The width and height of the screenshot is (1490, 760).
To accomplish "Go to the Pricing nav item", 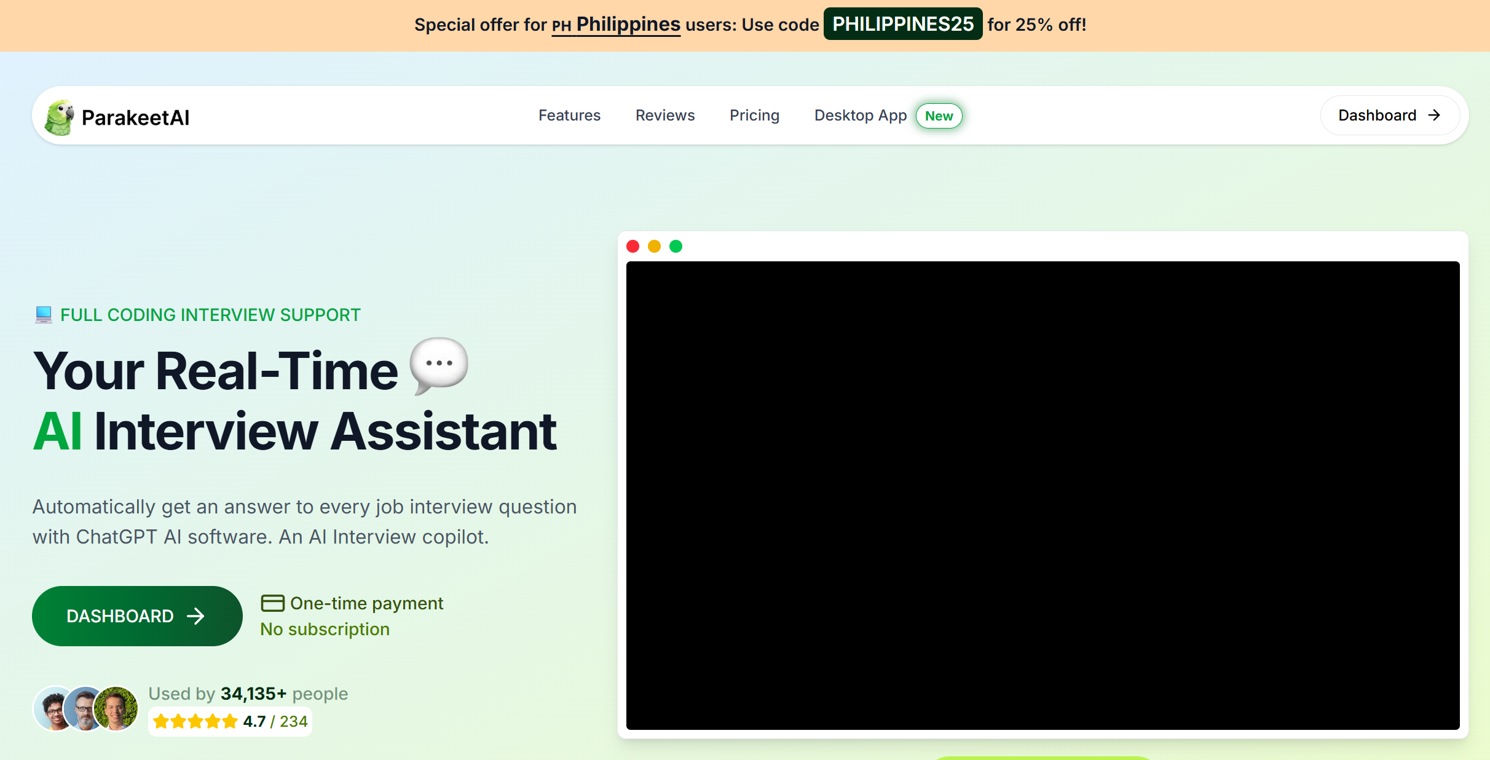I will coord(754,116).
